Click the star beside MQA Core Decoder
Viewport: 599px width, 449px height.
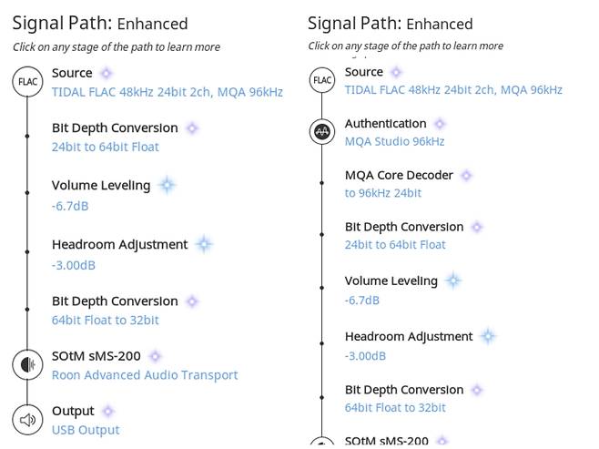click(466, 176)
